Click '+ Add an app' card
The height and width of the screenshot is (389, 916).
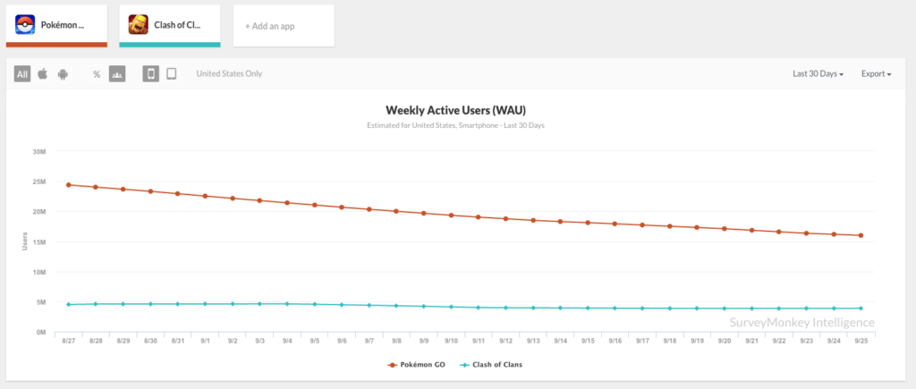coord(284,26)
